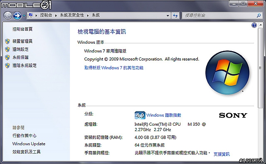This screenshot has width=266, height=164.
Task: Open 行動作業中心 link
Action: (25, 136)
